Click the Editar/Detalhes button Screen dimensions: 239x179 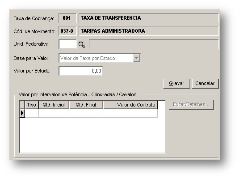[191, 105]
